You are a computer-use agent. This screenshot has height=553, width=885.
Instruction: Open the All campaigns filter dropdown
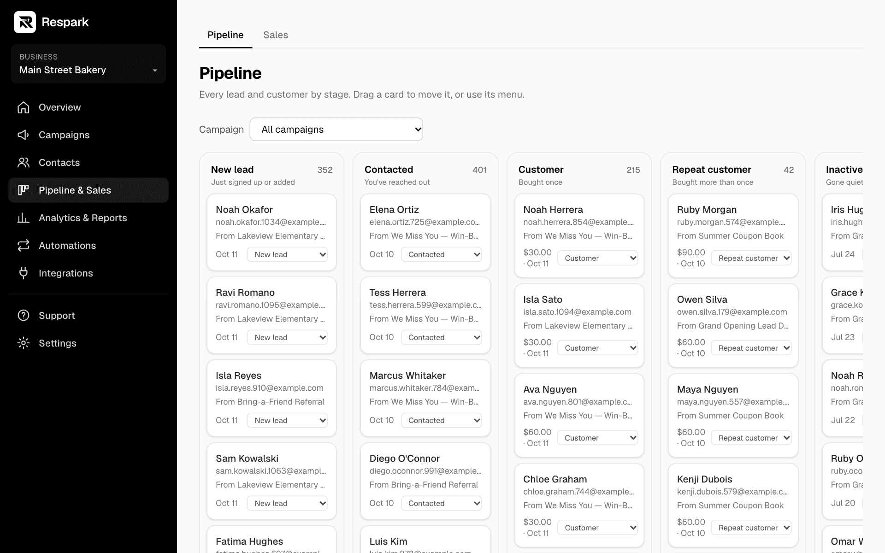pos(336,129)
